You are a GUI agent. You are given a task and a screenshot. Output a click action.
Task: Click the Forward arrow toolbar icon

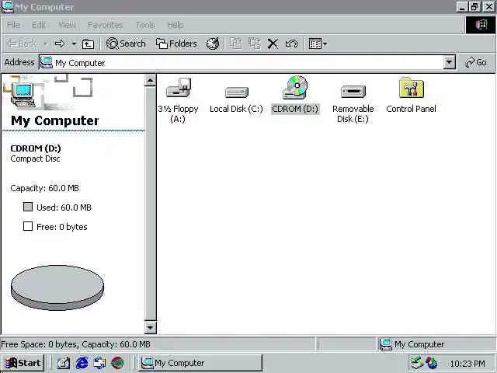click(x=60, y=44)
